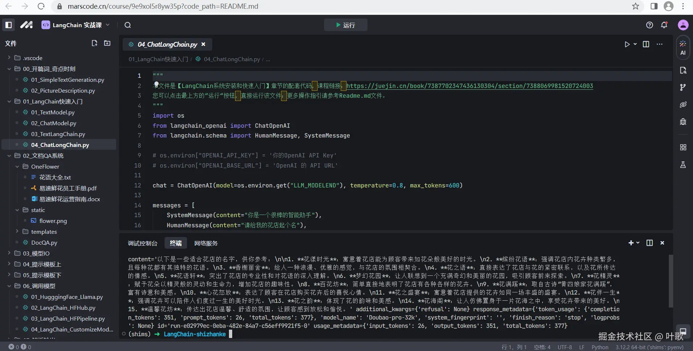Open the notifications bell icon
Viewport: 693px width, 351px height.
[664, 25]
